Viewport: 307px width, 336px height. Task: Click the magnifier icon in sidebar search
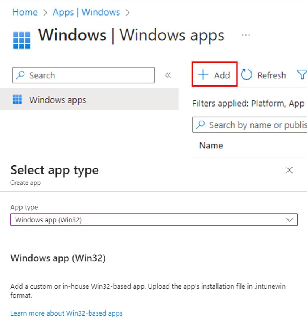(21, 75)
